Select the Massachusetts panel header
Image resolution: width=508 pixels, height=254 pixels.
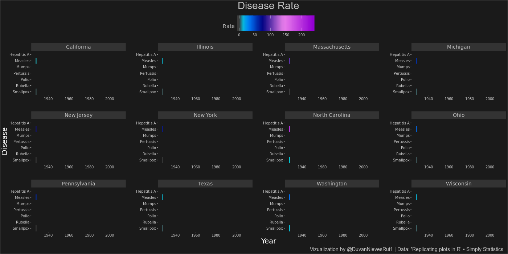click(332, 47)
